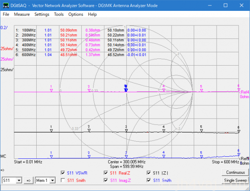This screenshot has width=250, height=191.
Task: Open the Measure menu
Action: coord(22,14)
